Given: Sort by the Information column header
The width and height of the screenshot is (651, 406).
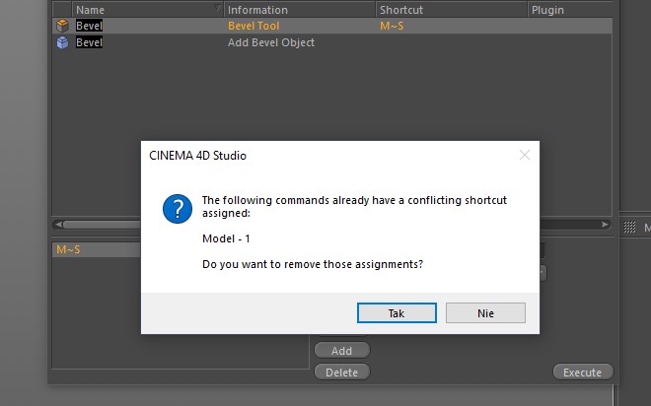Looking at the screenshot, I should (x=299, y=10).
